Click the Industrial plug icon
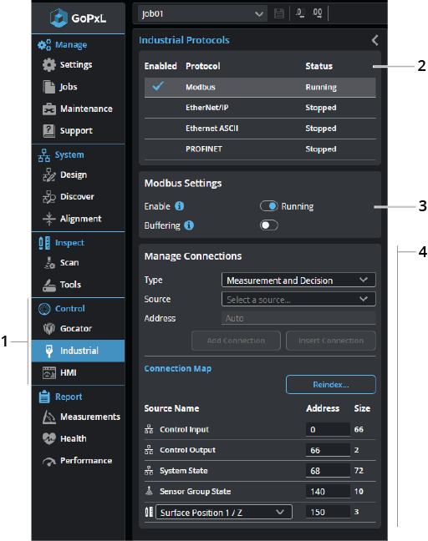This screenshot has height=541, width=428. 49,351
